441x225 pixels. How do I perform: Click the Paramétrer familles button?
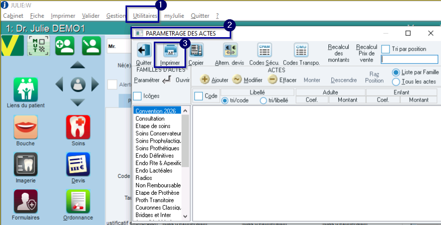(146, 80)
